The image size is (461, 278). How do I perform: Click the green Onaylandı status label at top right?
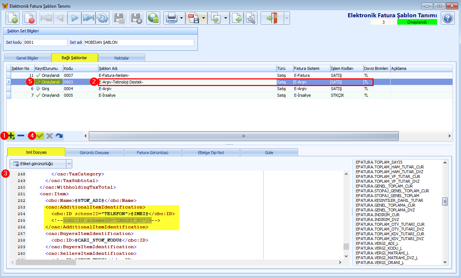coord(417,22)
